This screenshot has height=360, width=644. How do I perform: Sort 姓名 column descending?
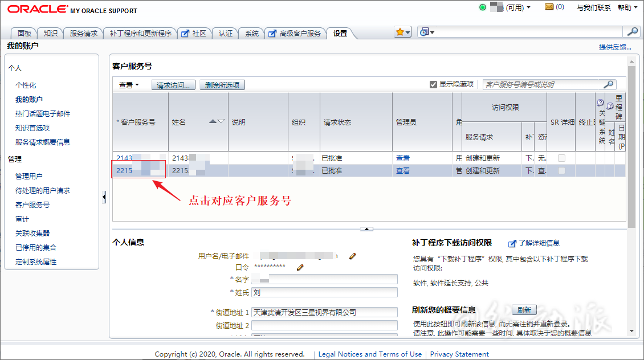tap(221, 121)
